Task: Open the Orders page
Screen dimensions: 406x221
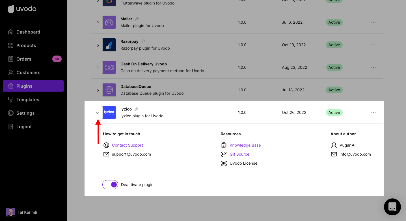Action: click(33, 59)
